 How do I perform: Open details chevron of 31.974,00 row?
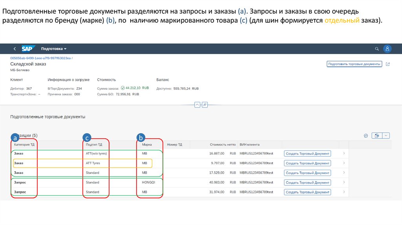coord(344,192)
